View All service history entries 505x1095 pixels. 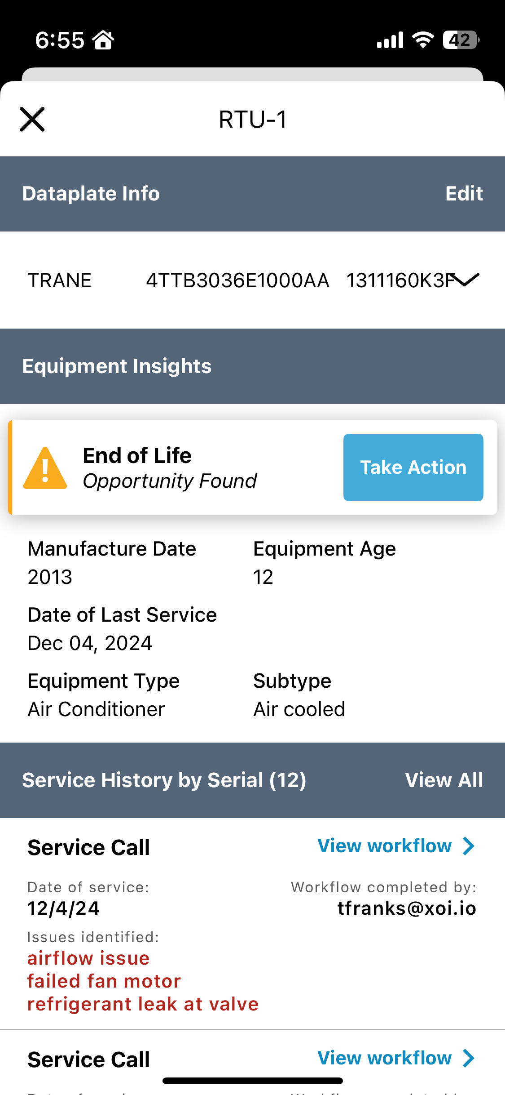click(444, 780)
